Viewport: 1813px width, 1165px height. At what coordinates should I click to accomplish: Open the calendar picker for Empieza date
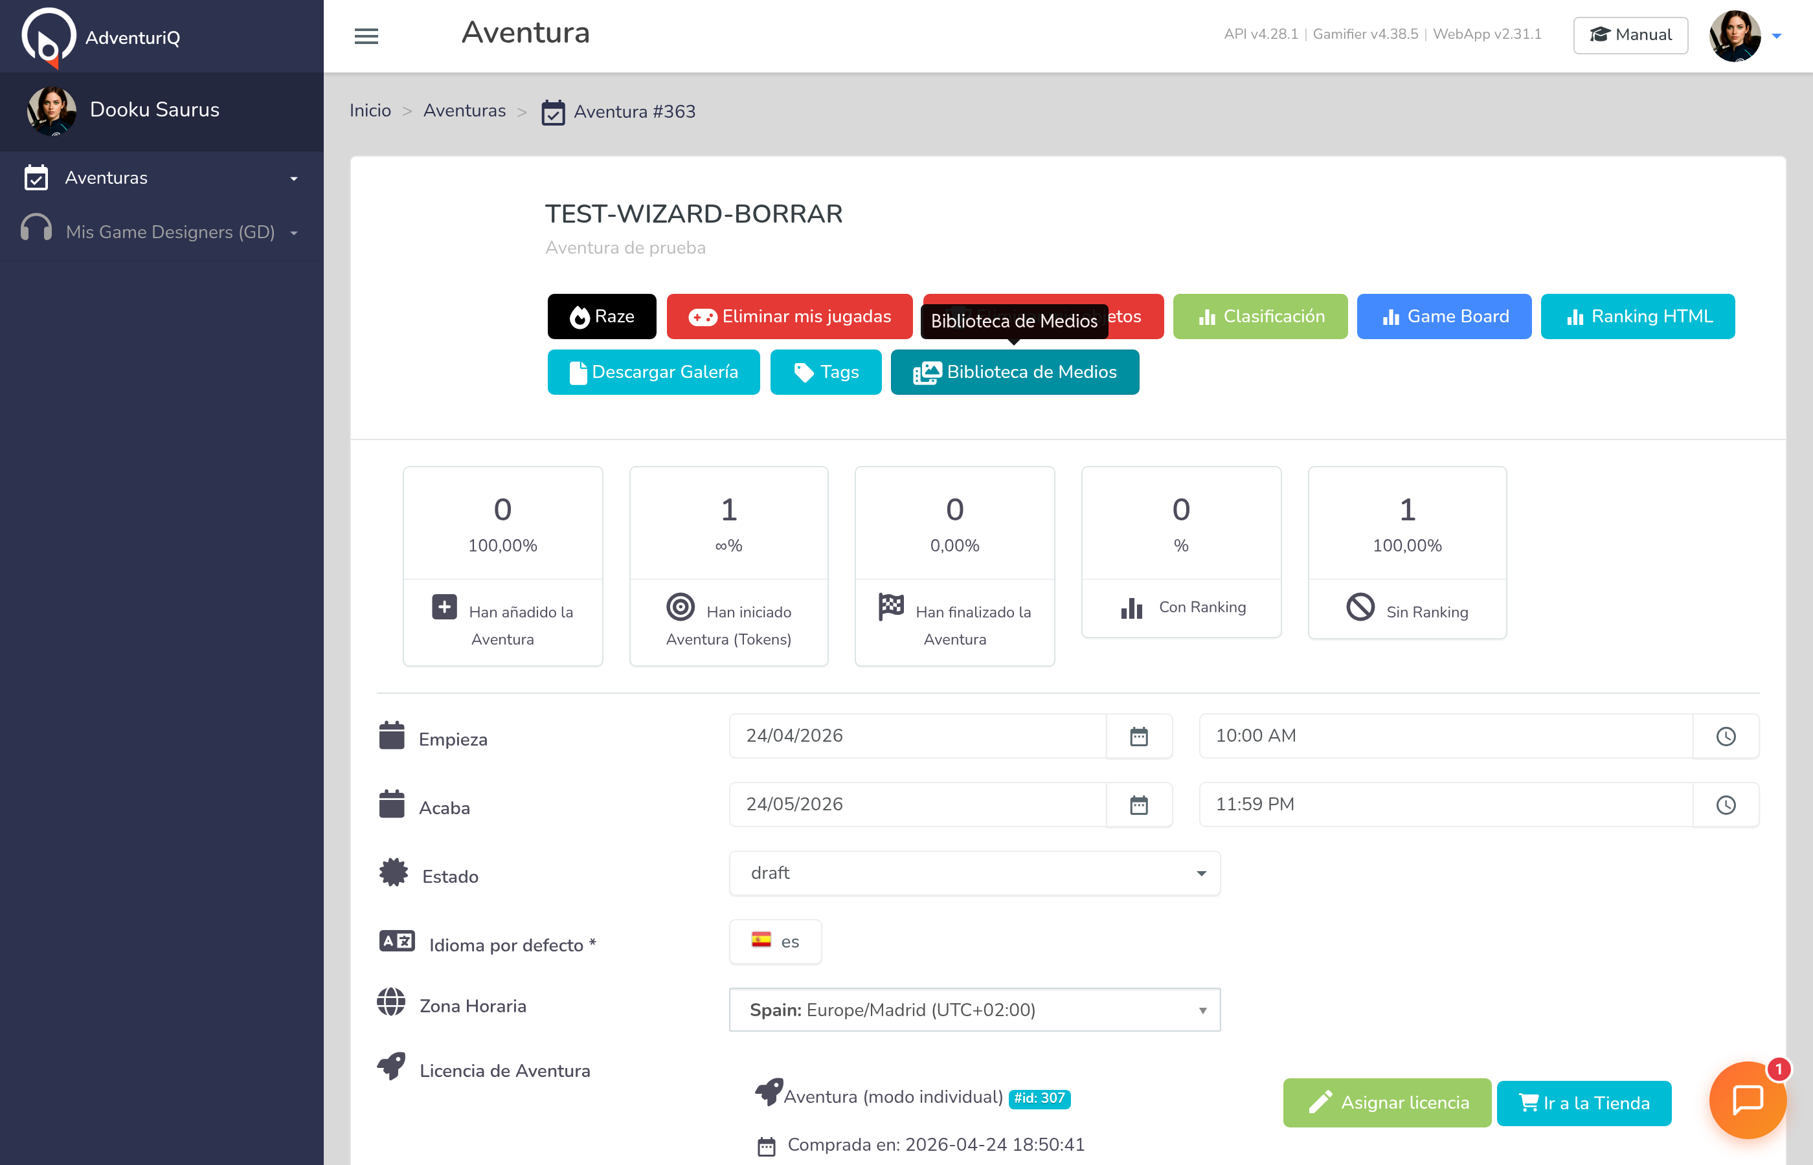click(x=1139, y=735)
